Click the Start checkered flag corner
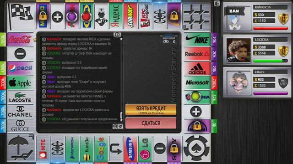This screenshot has height=164, width=293. click(21, 16)
